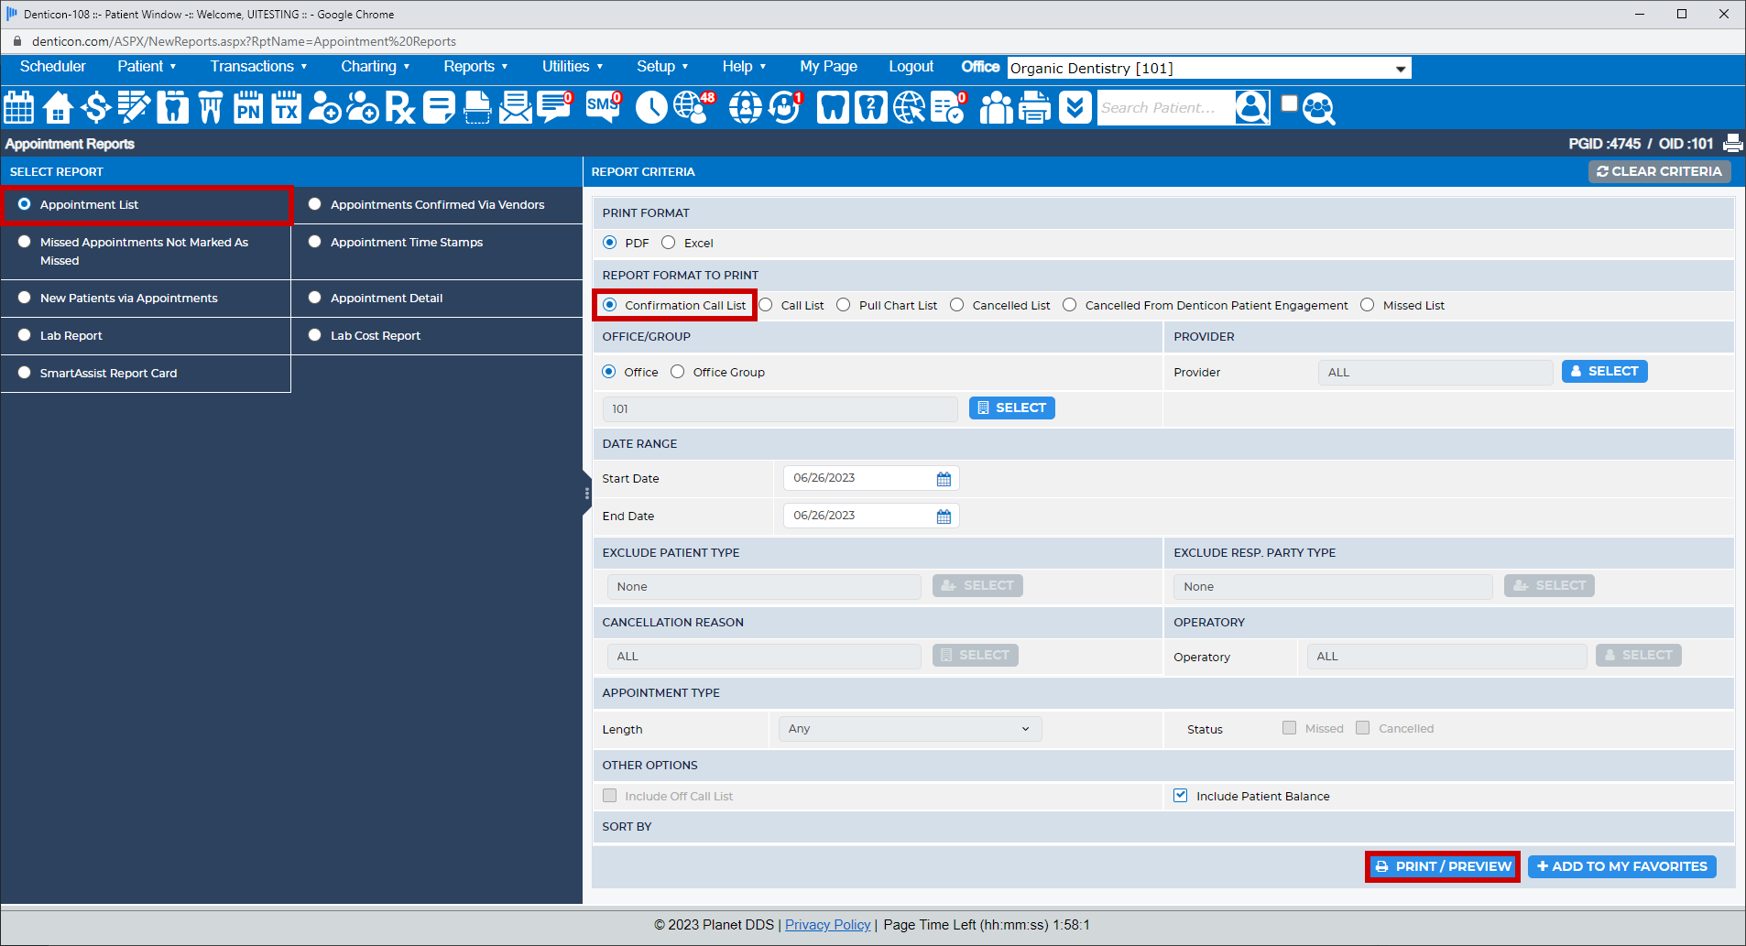The height and width of the screenshot is (946, 1746).
Task: Click the people group icon
Action: [x=997, y=107]
